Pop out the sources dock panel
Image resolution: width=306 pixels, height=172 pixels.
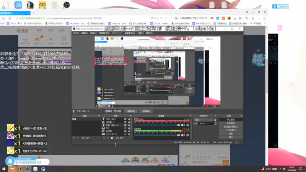click(x=131, y=116)
